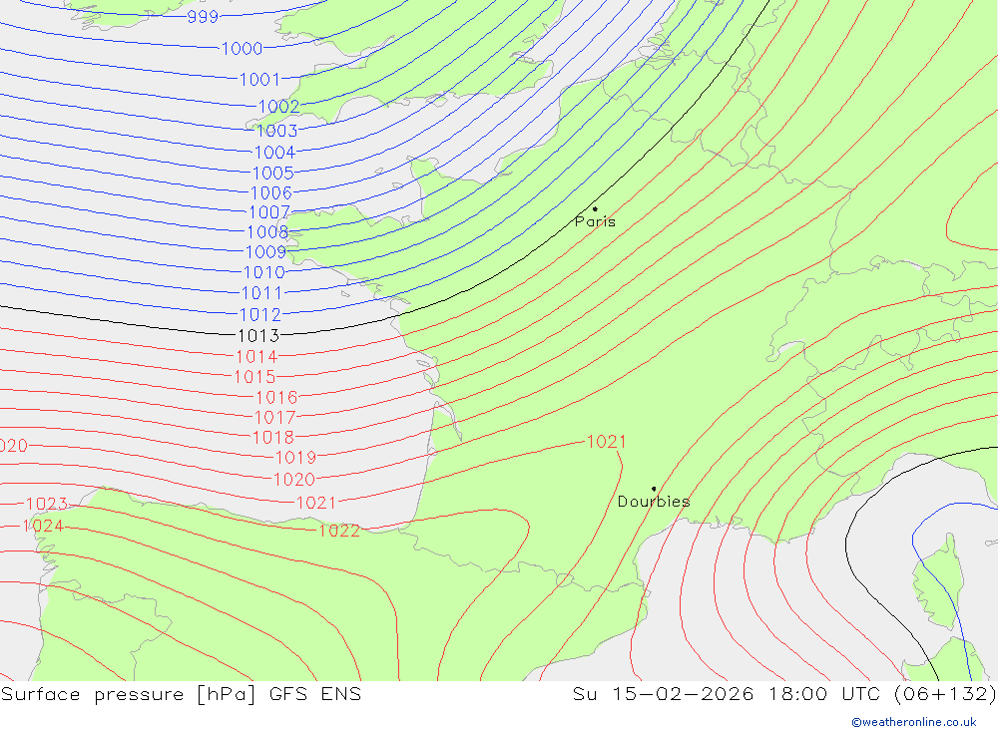Click the Dourbies location dot marker
Image resolution: width=998 pixels, height=731 pixels.
(654, 489)
